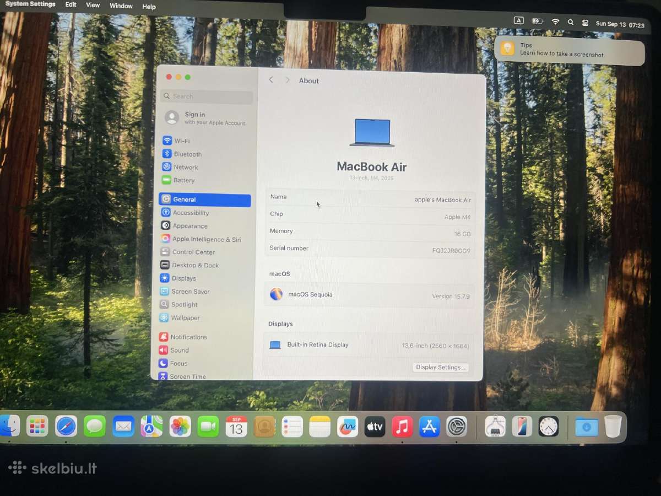Viewport: 661px width, 496px height.
Task: Open the View menu
Action: point(93,5)
